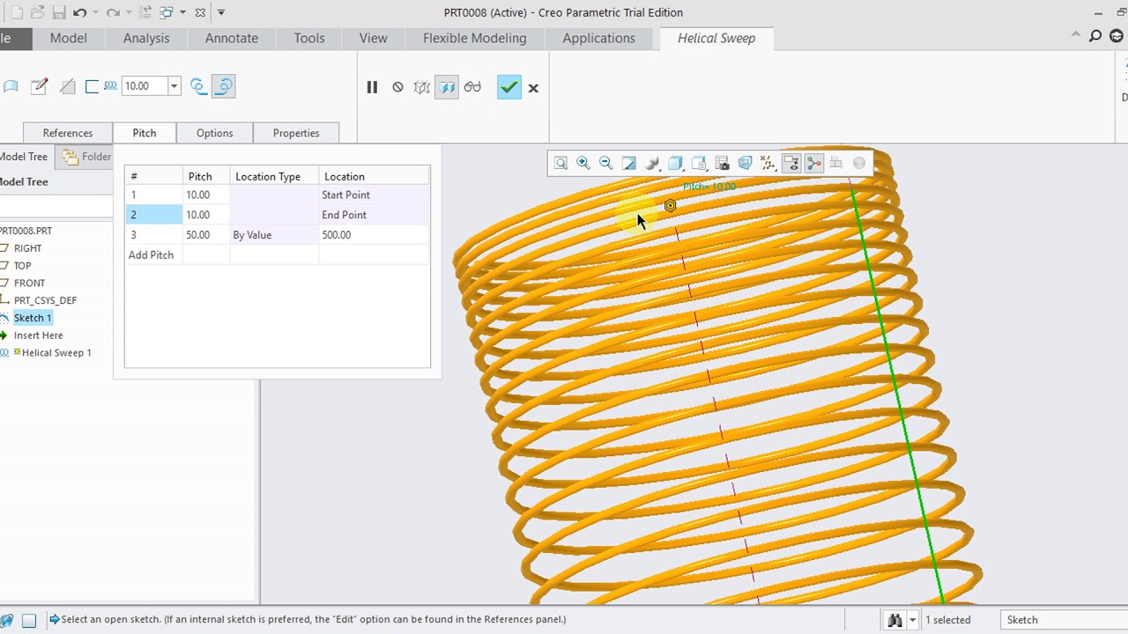The height and width of the screenshot is (634, 1128).
Task: Toggle the remove material icon
Action: point(67,86)
